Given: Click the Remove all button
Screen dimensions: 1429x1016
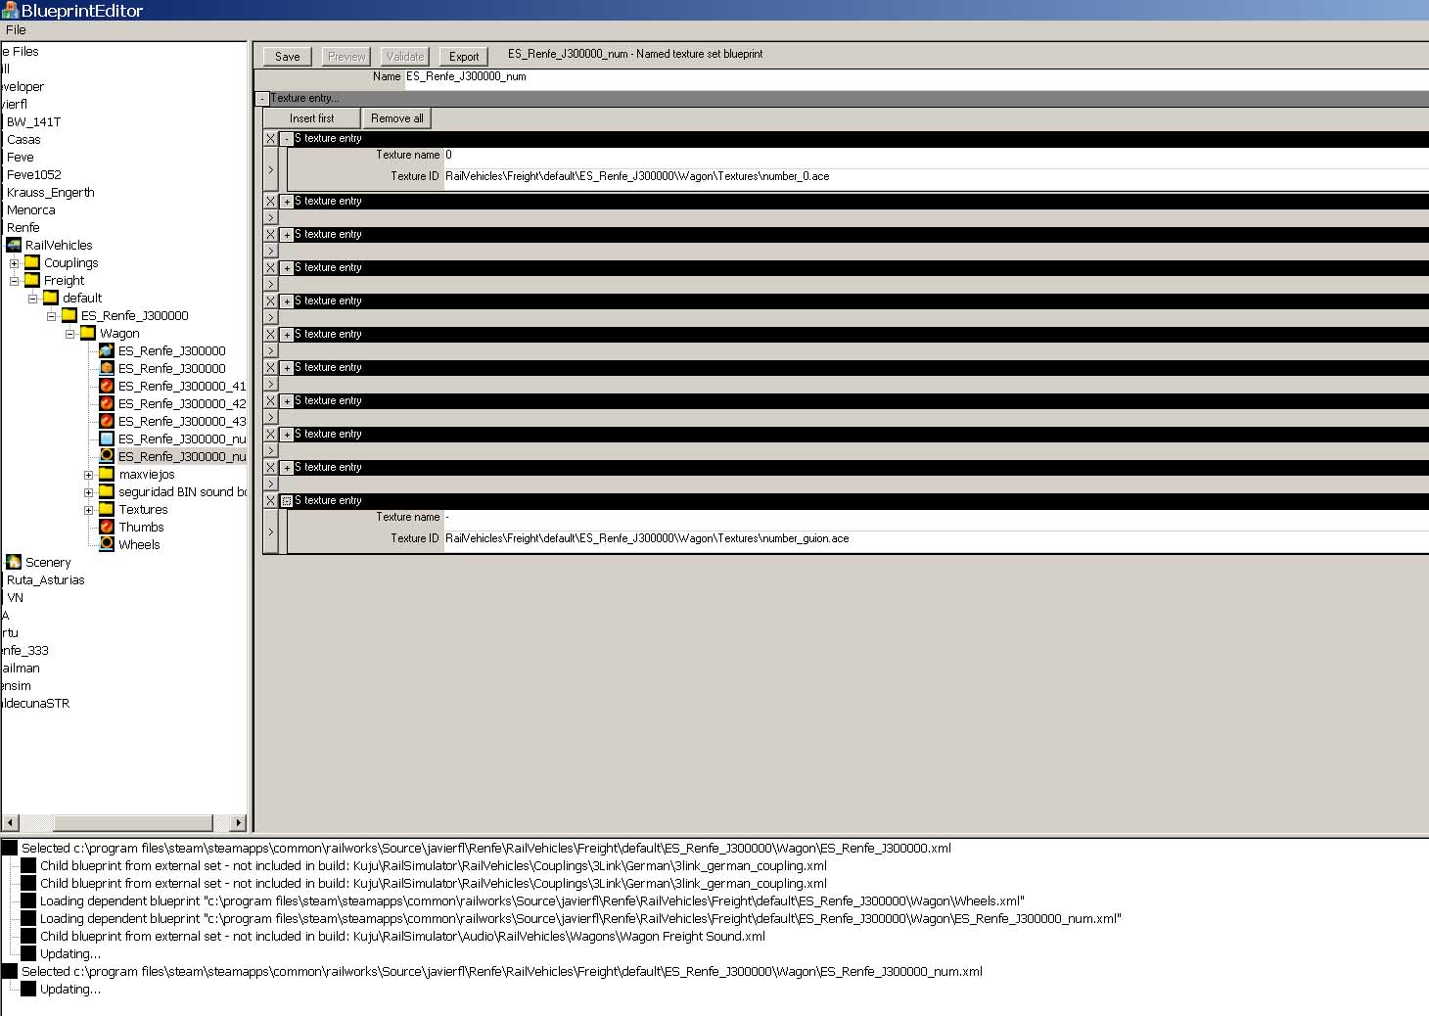Looking at the screenshot, I should point(396,118).
